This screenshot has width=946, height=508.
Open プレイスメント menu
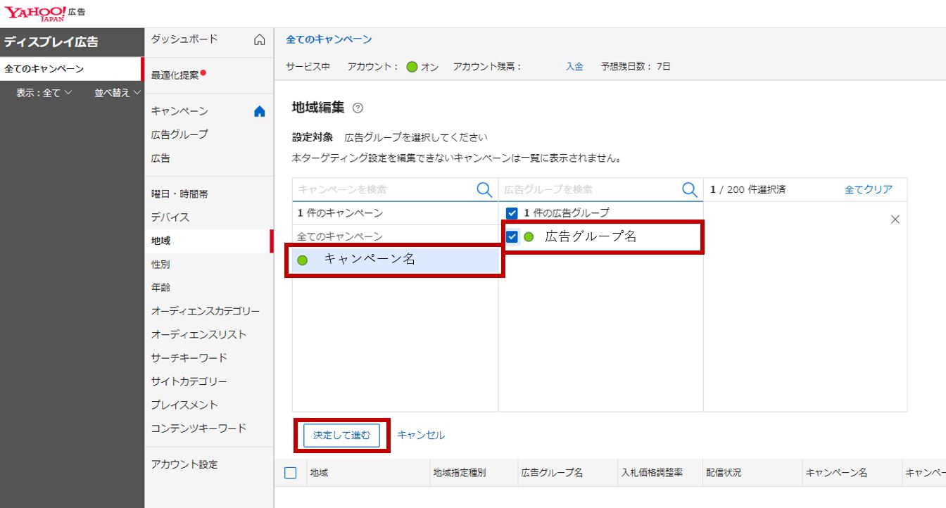point(184,405)
